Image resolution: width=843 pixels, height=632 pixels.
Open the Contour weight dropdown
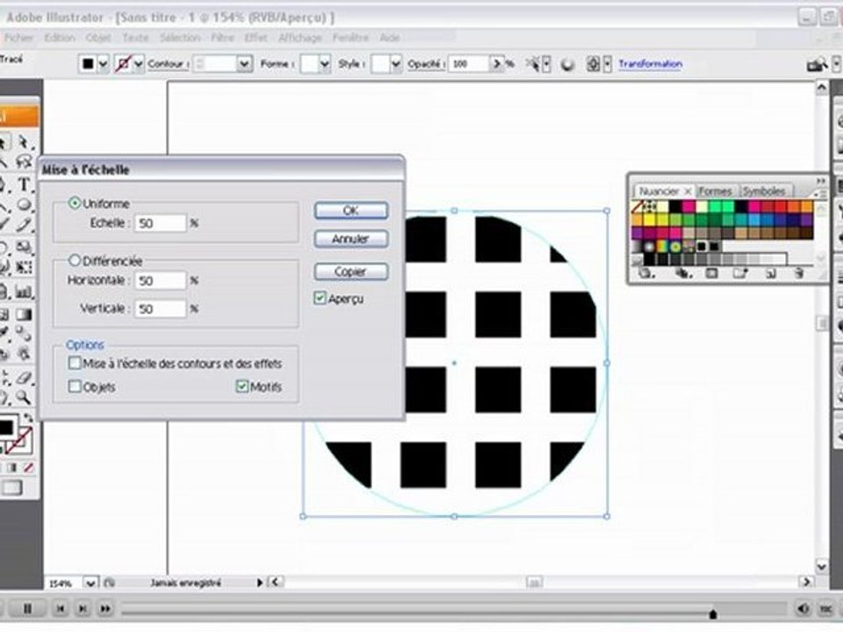(x=245, y=64)
